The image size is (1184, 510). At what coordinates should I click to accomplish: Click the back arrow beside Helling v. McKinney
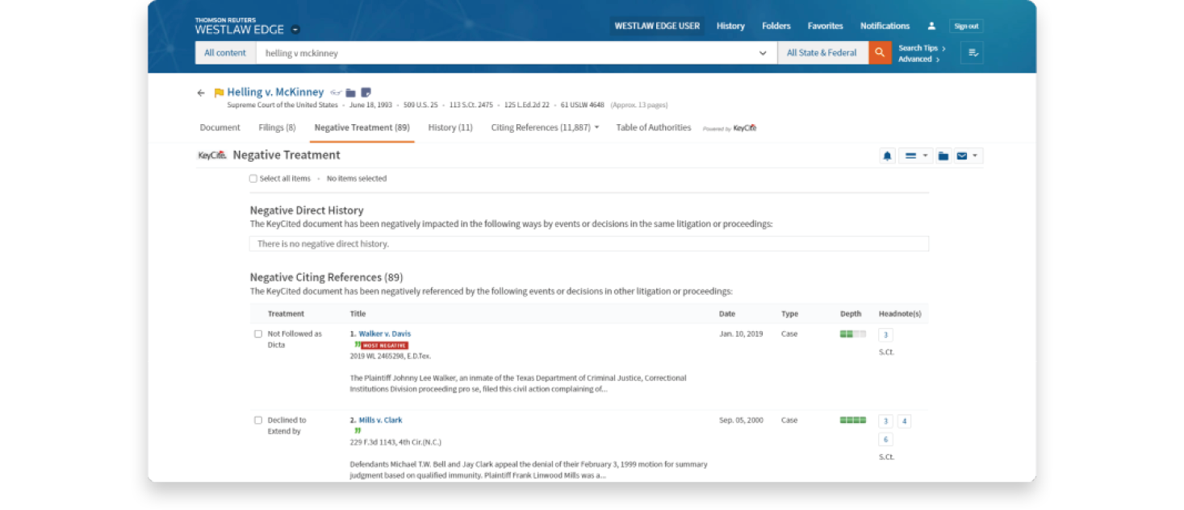tap(201, 93)
